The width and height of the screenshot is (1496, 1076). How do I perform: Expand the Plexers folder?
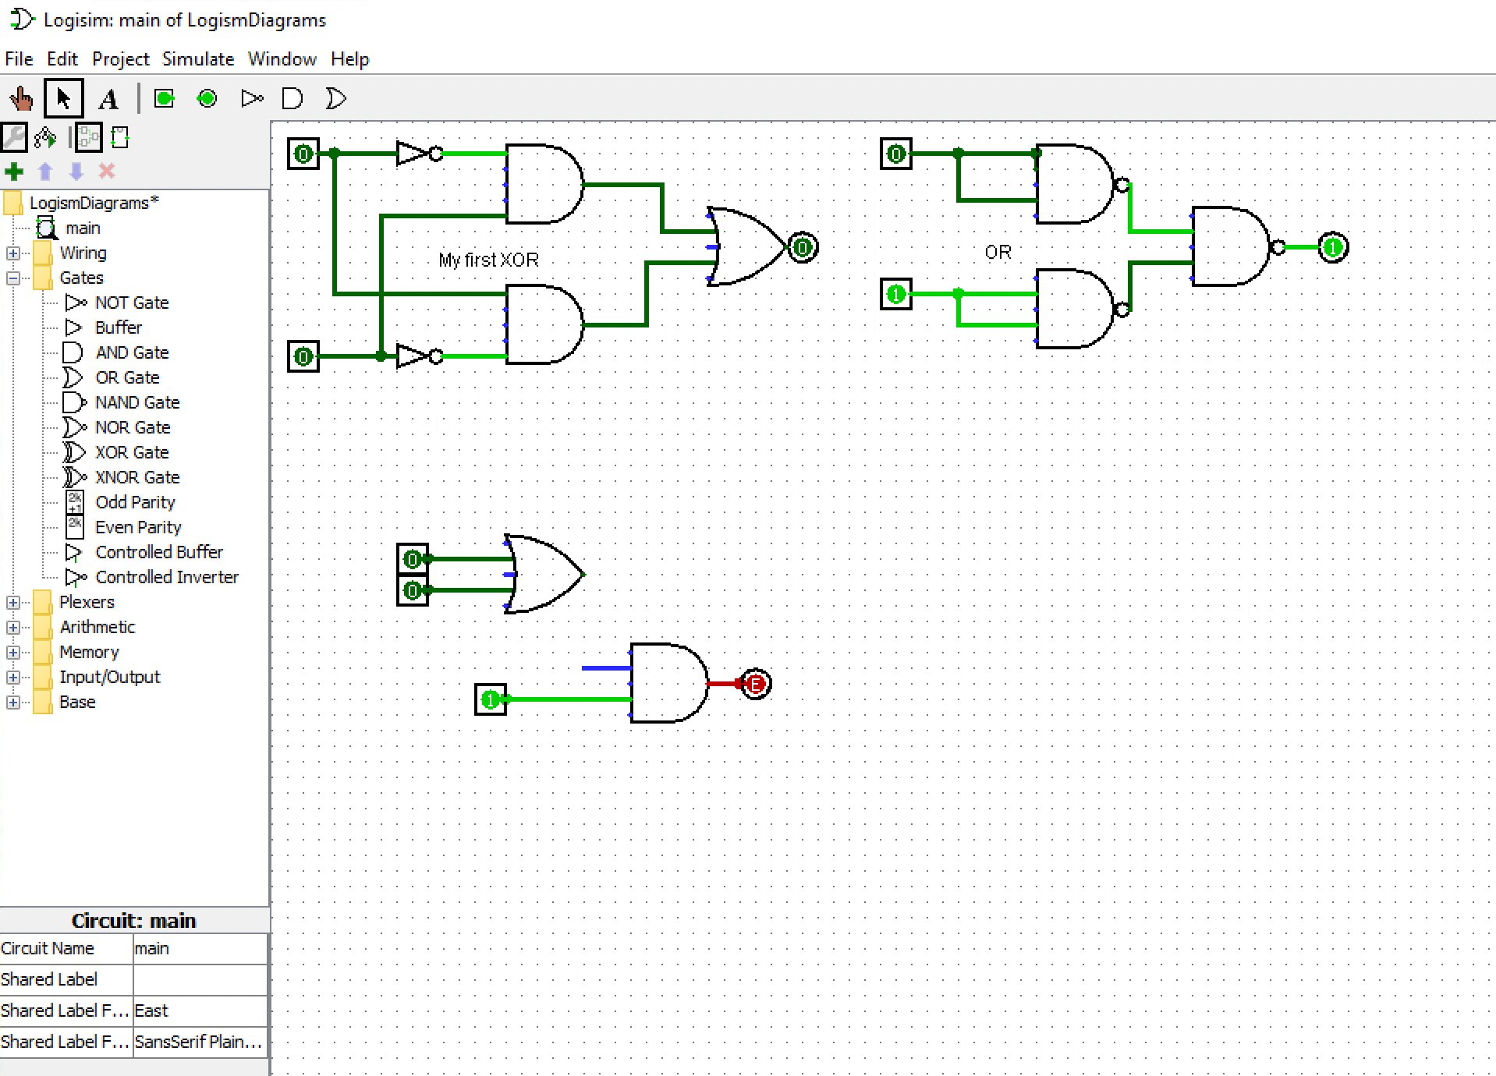point(13,602)
